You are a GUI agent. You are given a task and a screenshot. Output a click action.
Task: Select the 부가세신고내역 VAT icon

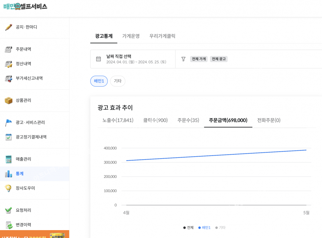pyautogui.click(x=9, y=78)
